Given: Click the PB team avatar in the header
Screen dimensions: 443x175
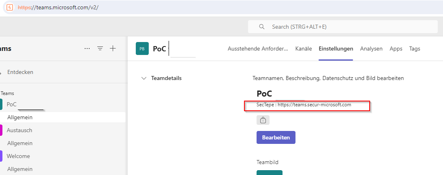Looking at the screenshot, I should (142, 48).
